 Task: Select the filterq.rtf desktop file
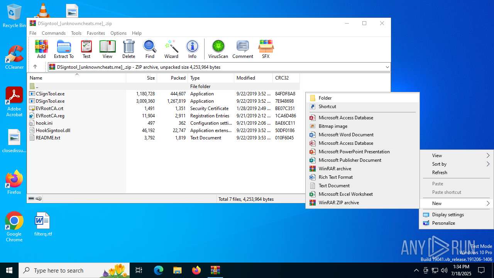click(43, 224)
